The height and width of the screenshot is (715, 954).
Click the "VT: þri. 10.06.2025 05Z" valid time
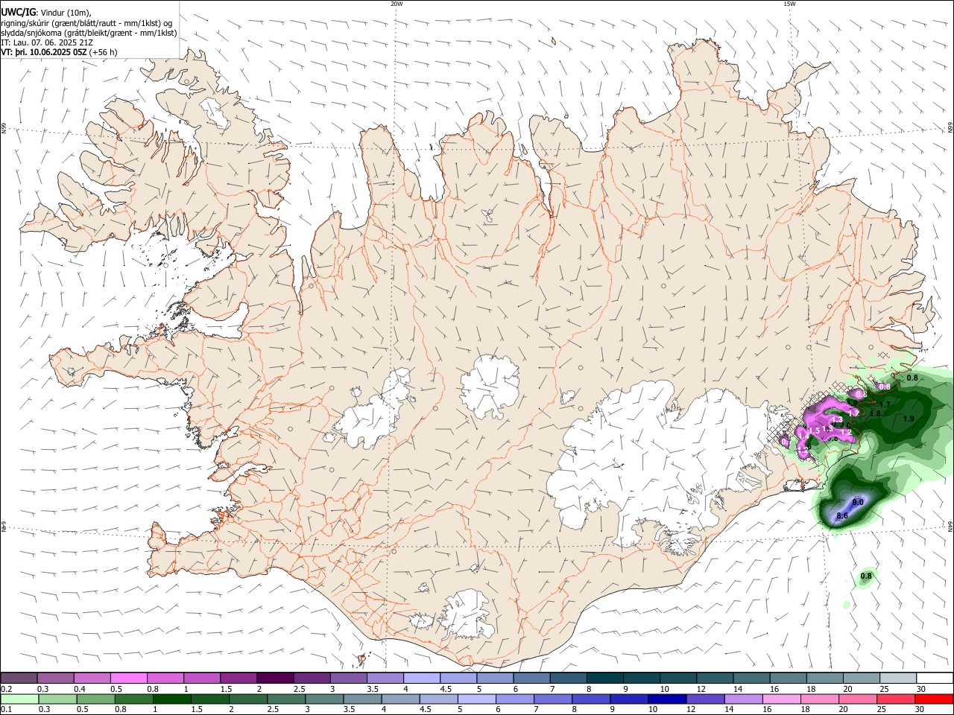pyautogui.click(x=43, y=53)
